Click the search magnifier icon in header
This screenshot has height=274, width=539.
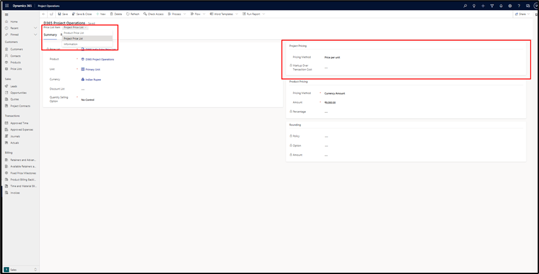click(465, 6)
